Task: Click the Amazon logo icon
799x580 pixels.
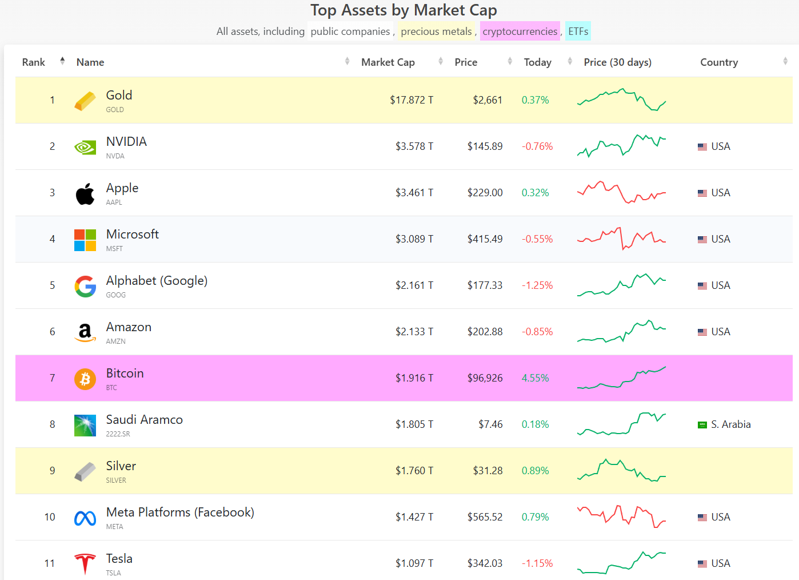Action: [x=85, y=332]
